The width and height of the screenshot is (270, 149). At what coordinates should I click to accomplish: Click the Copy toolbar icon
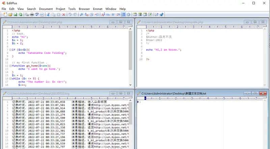coord(54,14)
